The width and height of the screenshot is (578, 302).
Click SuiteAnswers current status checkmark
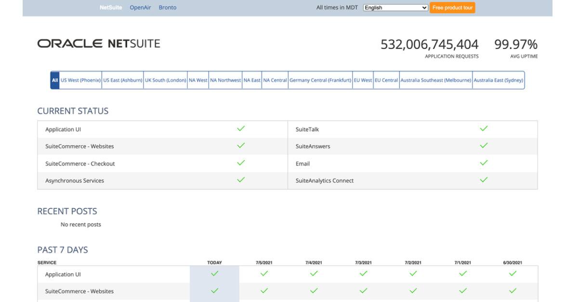484,146
